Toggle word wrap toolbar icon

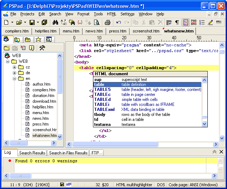click(x=169, y=22)
